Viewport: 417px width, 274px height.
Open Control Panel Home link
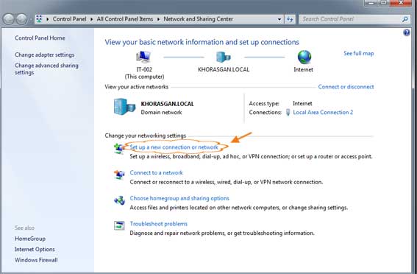tap(40, 38)
